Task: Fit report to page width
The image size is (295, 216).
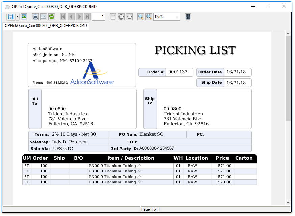Action: [129, 17]
